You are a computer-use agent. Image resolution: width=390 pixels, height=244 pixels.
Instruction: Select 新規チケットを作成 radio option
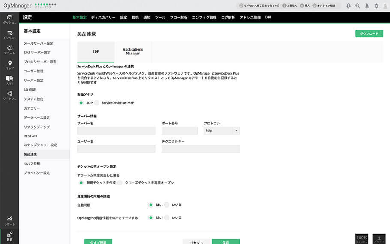tap(81, 183)
